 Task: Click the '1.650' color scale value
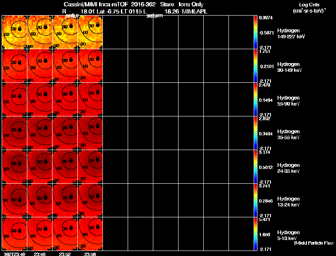(x=265, y=235)
